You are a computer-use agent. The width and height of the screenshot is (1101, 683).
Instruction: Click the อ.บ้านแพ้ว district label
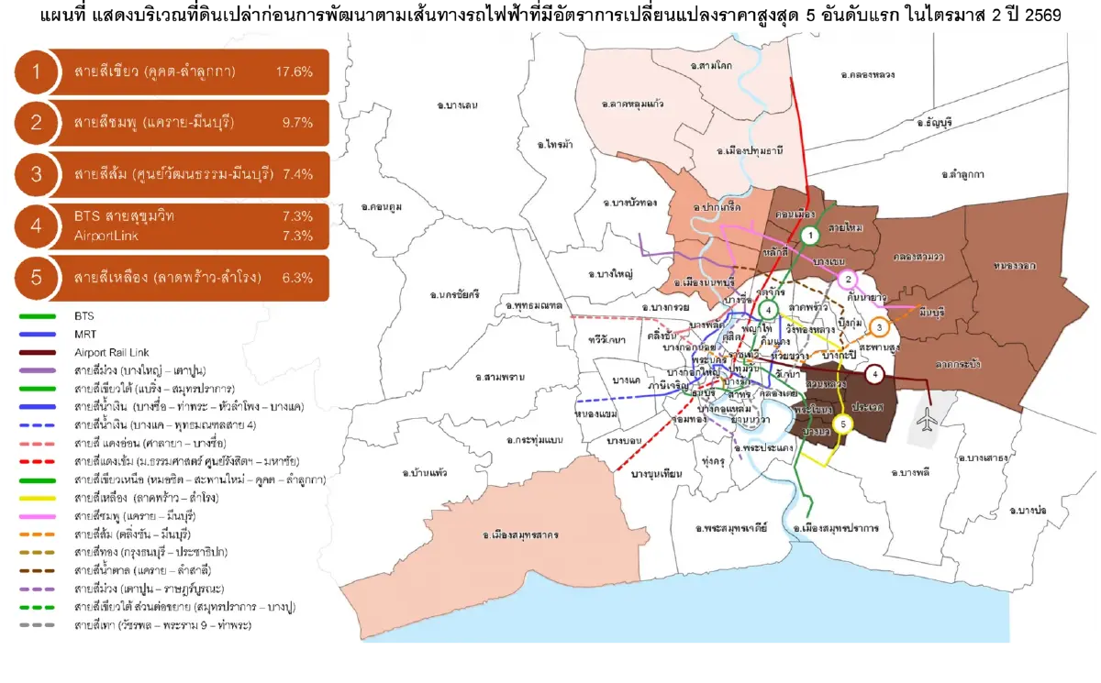pos(425,472)
